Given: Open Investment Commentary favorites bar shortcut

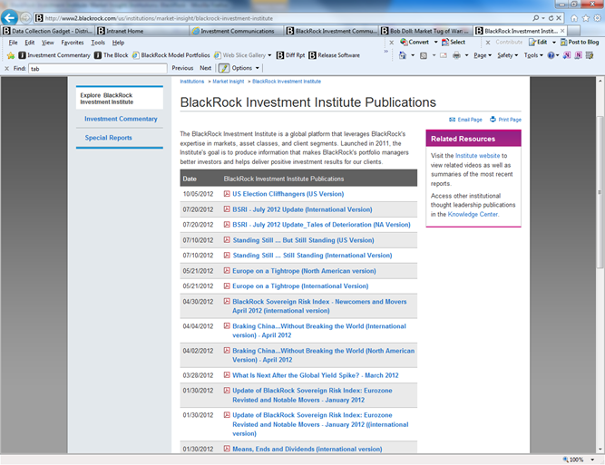Looking at the screenshot, I should pyautogui.click(x=54, y=55).
